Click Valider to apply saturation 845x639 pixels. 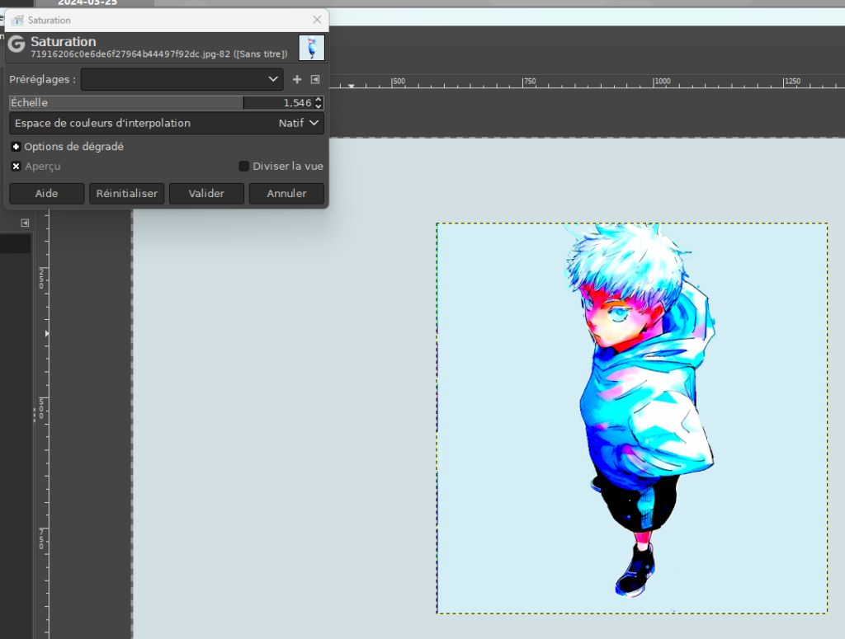206,193
